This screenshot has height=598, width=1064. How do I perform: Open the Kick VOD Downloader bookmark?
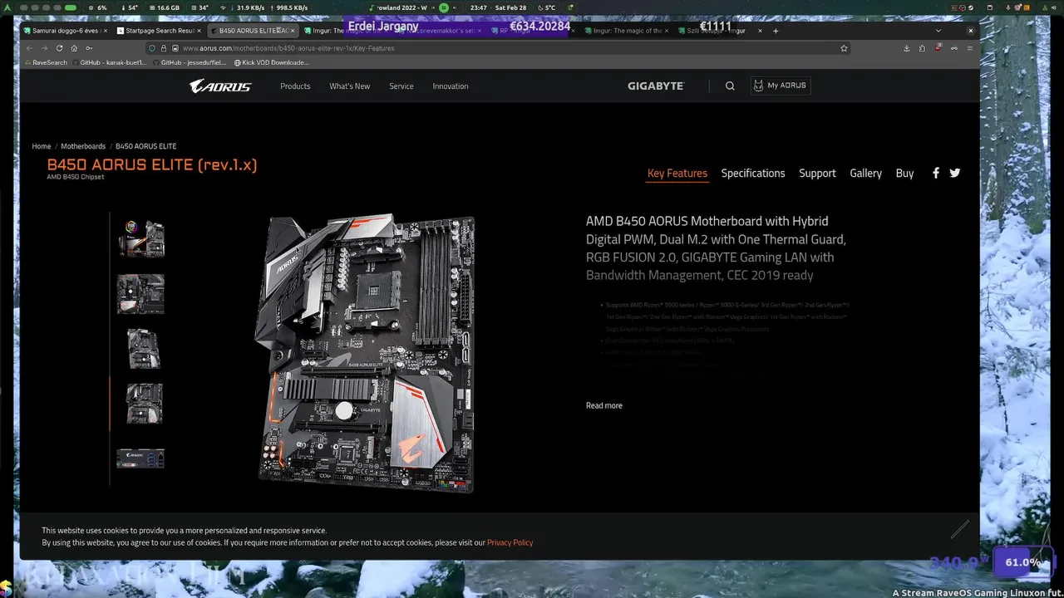pyautogui.click(x=272, y=62)
